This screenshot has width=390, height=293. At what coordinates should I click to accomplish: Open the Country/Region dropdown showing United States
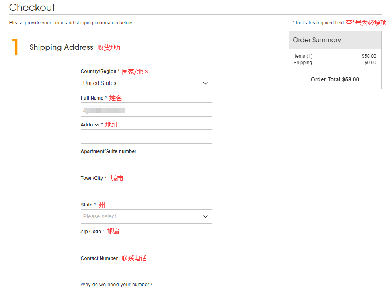(x=146, y=83)
